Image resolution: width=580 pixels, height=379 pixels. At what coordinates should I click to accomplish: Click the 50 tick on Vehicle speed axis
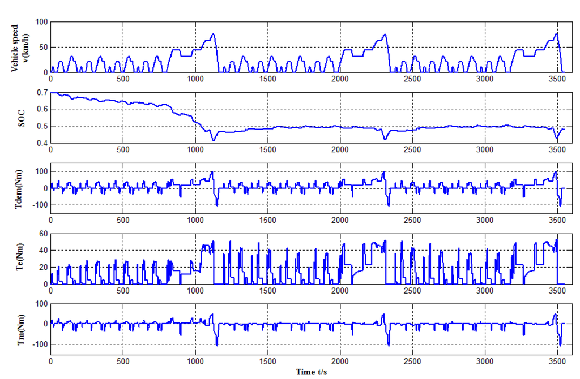[x=43, y=48]
